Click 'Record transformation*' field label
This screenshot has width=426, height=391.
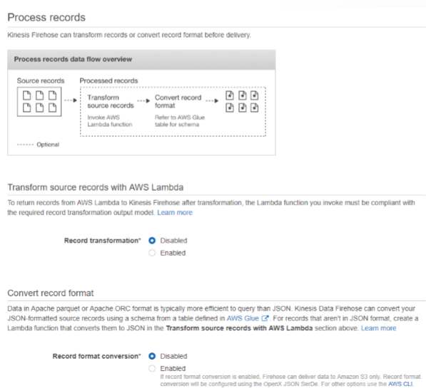[103, 241]
